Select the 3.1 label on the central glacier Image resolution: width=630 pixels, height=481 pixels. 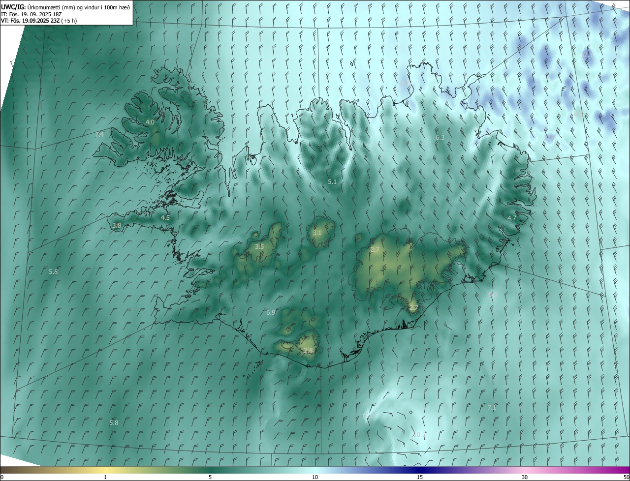pos(317,233)
